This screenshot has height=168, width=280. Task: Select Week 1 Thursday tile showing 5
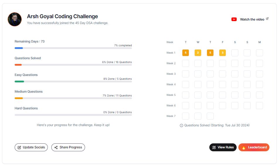coord(210,53)
